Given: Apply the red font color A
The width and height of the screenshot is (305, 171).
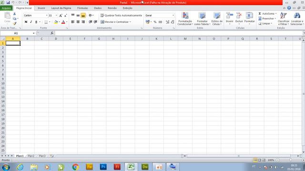Looking at the screenshot, I should click(63, 22).
